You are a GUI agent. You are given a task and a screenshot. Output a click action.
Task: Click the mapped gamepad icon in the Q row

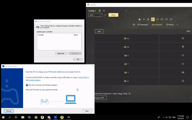coord(183,38)
